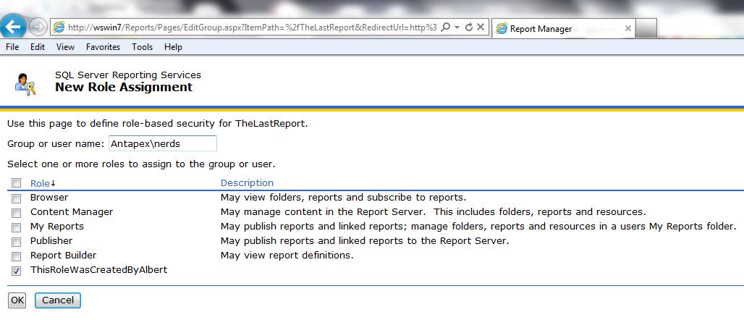744x320 pixels.
Task: Click the browser Back arrow button
Action: point(14,28)
